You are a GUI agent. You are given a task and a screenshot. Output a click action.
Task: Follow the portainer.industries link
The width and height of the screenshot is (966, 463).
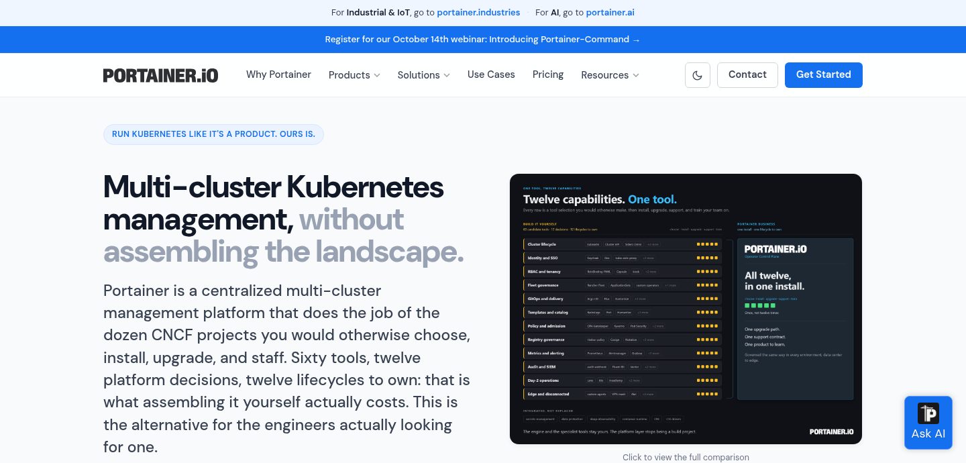[x=478, y=13]
